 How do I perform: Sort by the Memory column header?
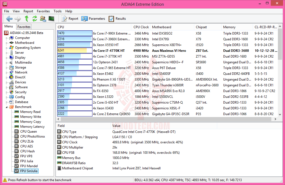pos(237,27)
